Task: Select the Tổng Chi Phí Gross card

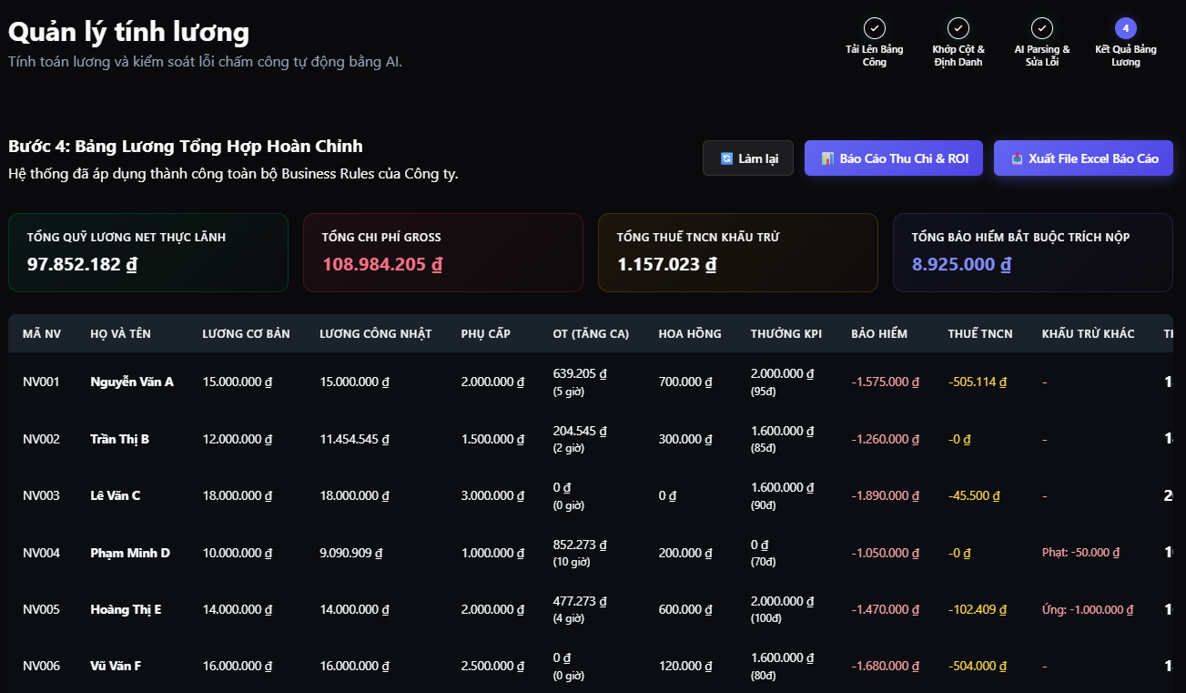Action: [x=443, y=252]
